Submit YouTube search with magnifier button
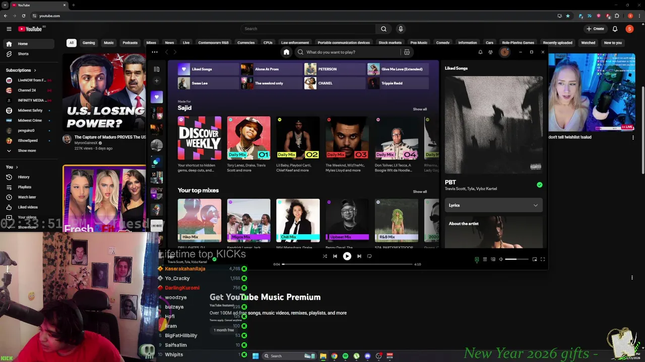This screenshot has height=362, width=645. (x=383, y=29)
